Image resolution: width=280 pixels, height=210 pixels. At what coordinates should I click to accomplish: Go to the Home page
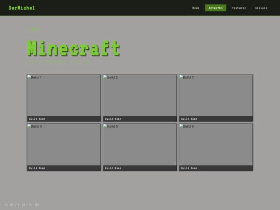[195, 8]
